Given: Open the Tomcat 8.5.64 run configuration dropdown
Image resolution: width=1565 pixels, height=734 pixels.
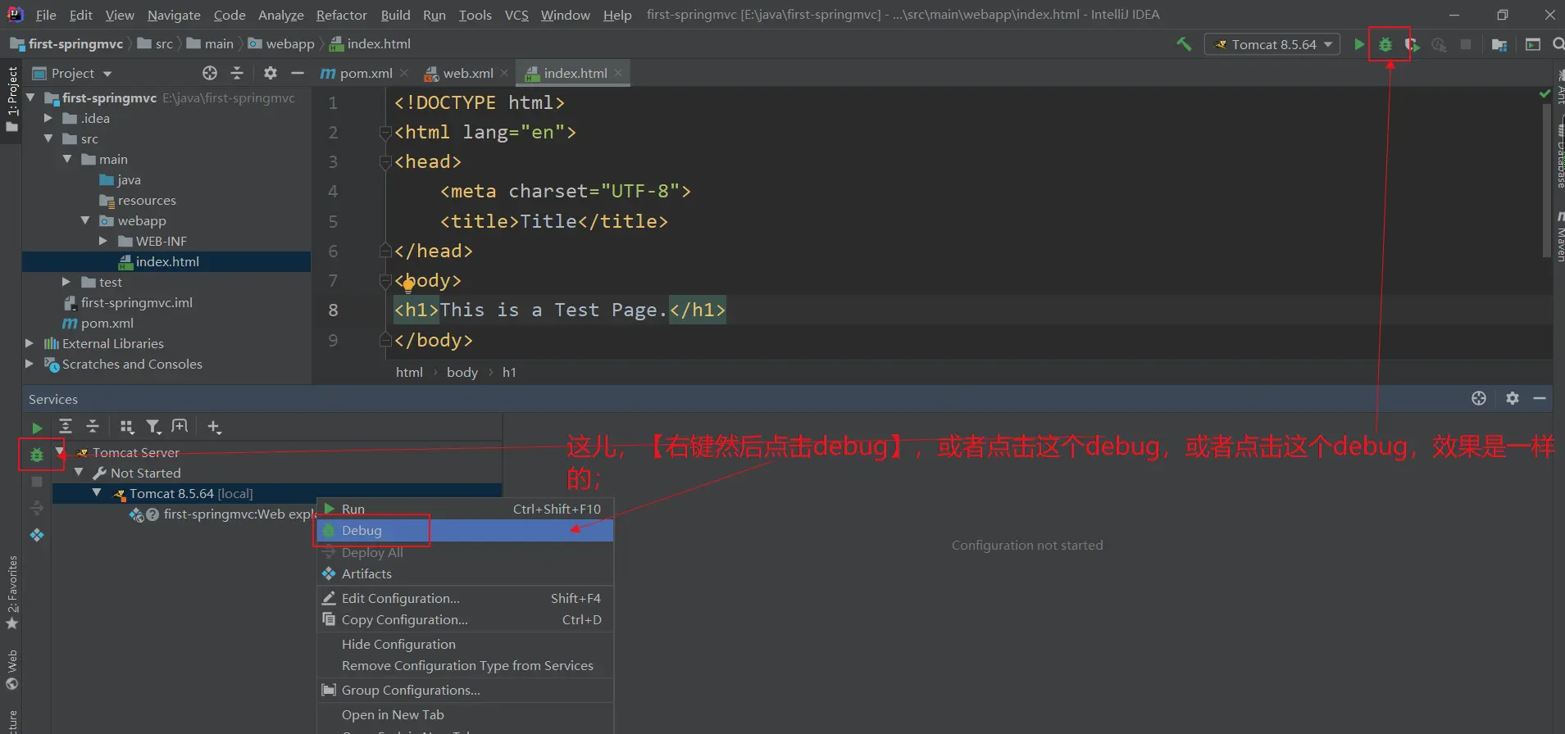Looking at the screenshot, I should [x=1272, y=44].
